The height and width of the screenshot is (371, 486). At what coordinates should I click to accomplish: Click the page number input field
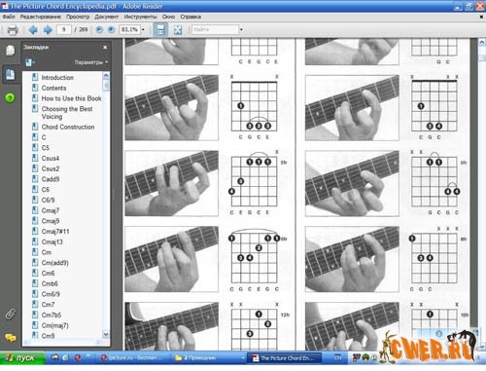click(64, 30)
